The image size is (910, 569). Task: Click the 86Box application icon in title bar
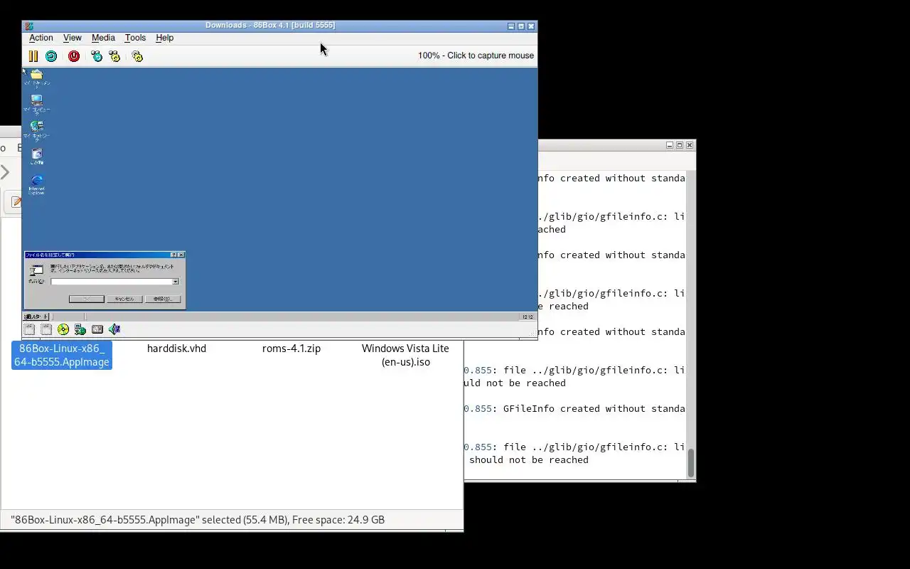pyautogui.click(x=29, y=26)
